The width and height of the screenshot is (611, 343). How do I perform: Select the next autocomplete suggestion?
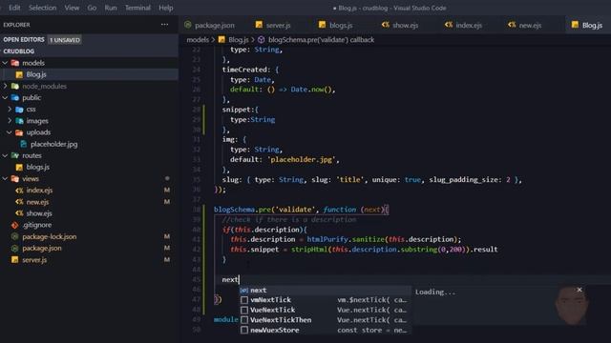[x=325, y=290]
